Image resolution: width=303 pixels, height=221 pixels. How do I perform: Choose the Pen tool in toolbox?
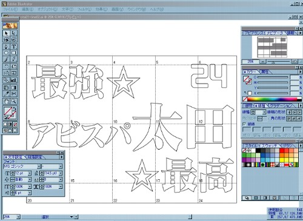pyautogui.click(x=6, y=47)
